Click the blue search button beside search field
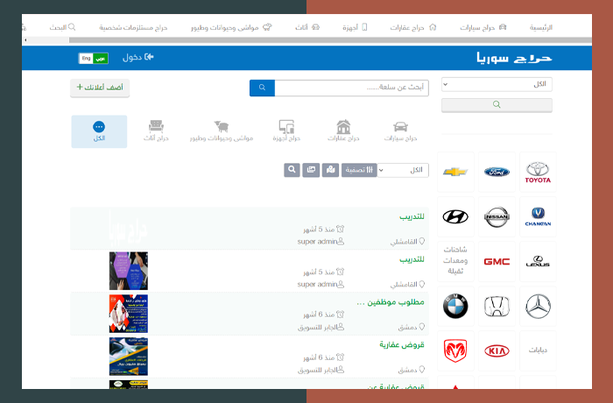 [x=262, y=88]
